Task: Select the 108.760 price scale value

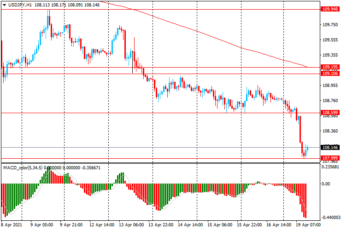Action: click(330, 101)
